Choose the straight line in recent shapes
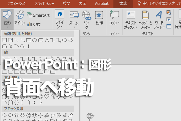 coord(17,40)
